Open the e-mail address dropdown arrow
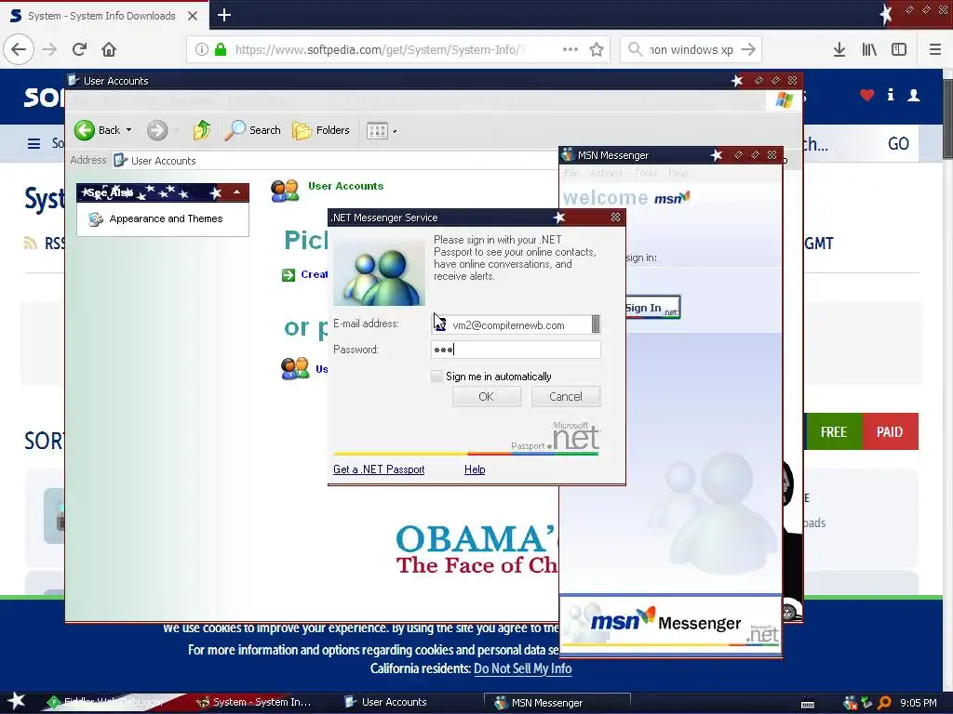 pyautogui.click(x=596, y=324)
